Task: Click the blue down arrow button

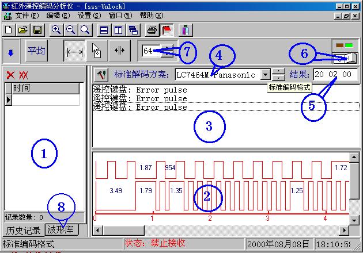Action: (10, 51)
